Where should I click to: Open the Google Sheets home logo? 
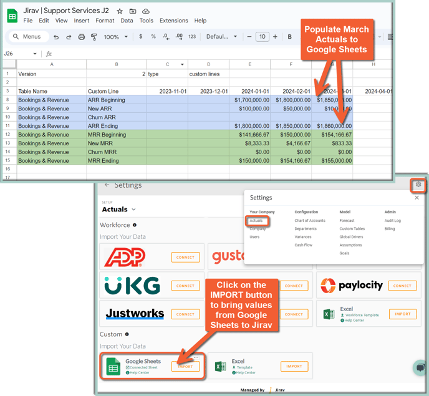click(x=12, y=16)
